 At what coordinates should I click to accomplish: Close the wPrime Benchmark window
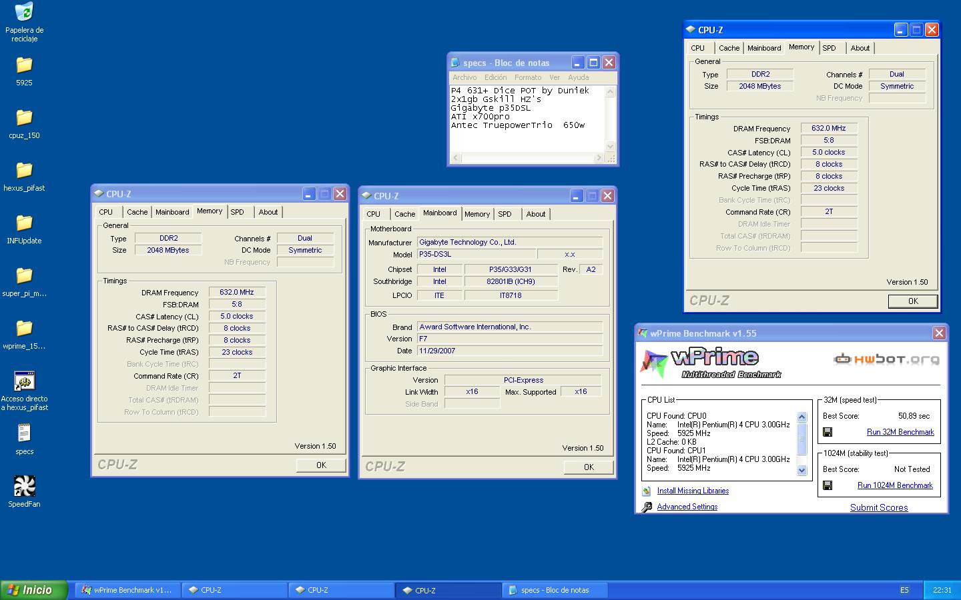click(939, 333)
